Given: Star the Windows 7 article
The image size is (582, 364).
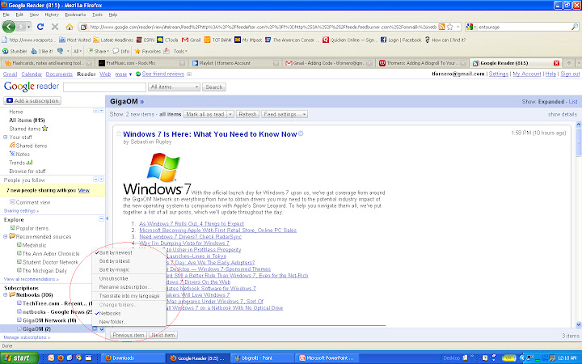Looking at the screenshot, I should click(x=119, y=133).
